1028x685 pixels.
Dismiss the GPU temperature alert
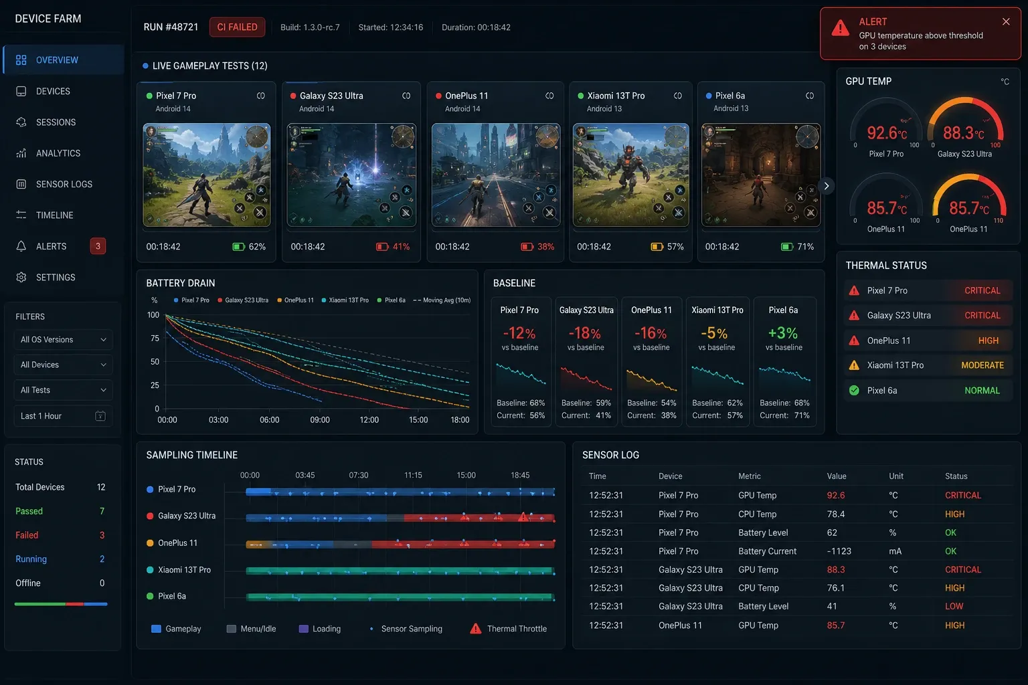coord(1006,22)
